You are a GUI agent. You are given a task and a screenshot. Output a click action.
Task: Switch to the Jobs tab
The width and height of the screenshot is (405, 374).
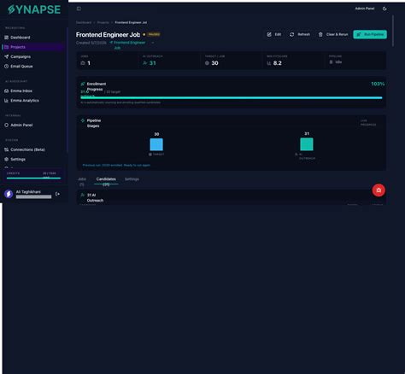click(x=82, y=181)
